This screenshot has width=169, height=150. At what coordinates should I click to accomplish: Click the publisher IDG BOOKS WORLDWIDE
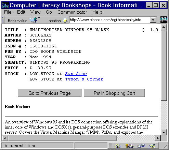tap(55, 51)
